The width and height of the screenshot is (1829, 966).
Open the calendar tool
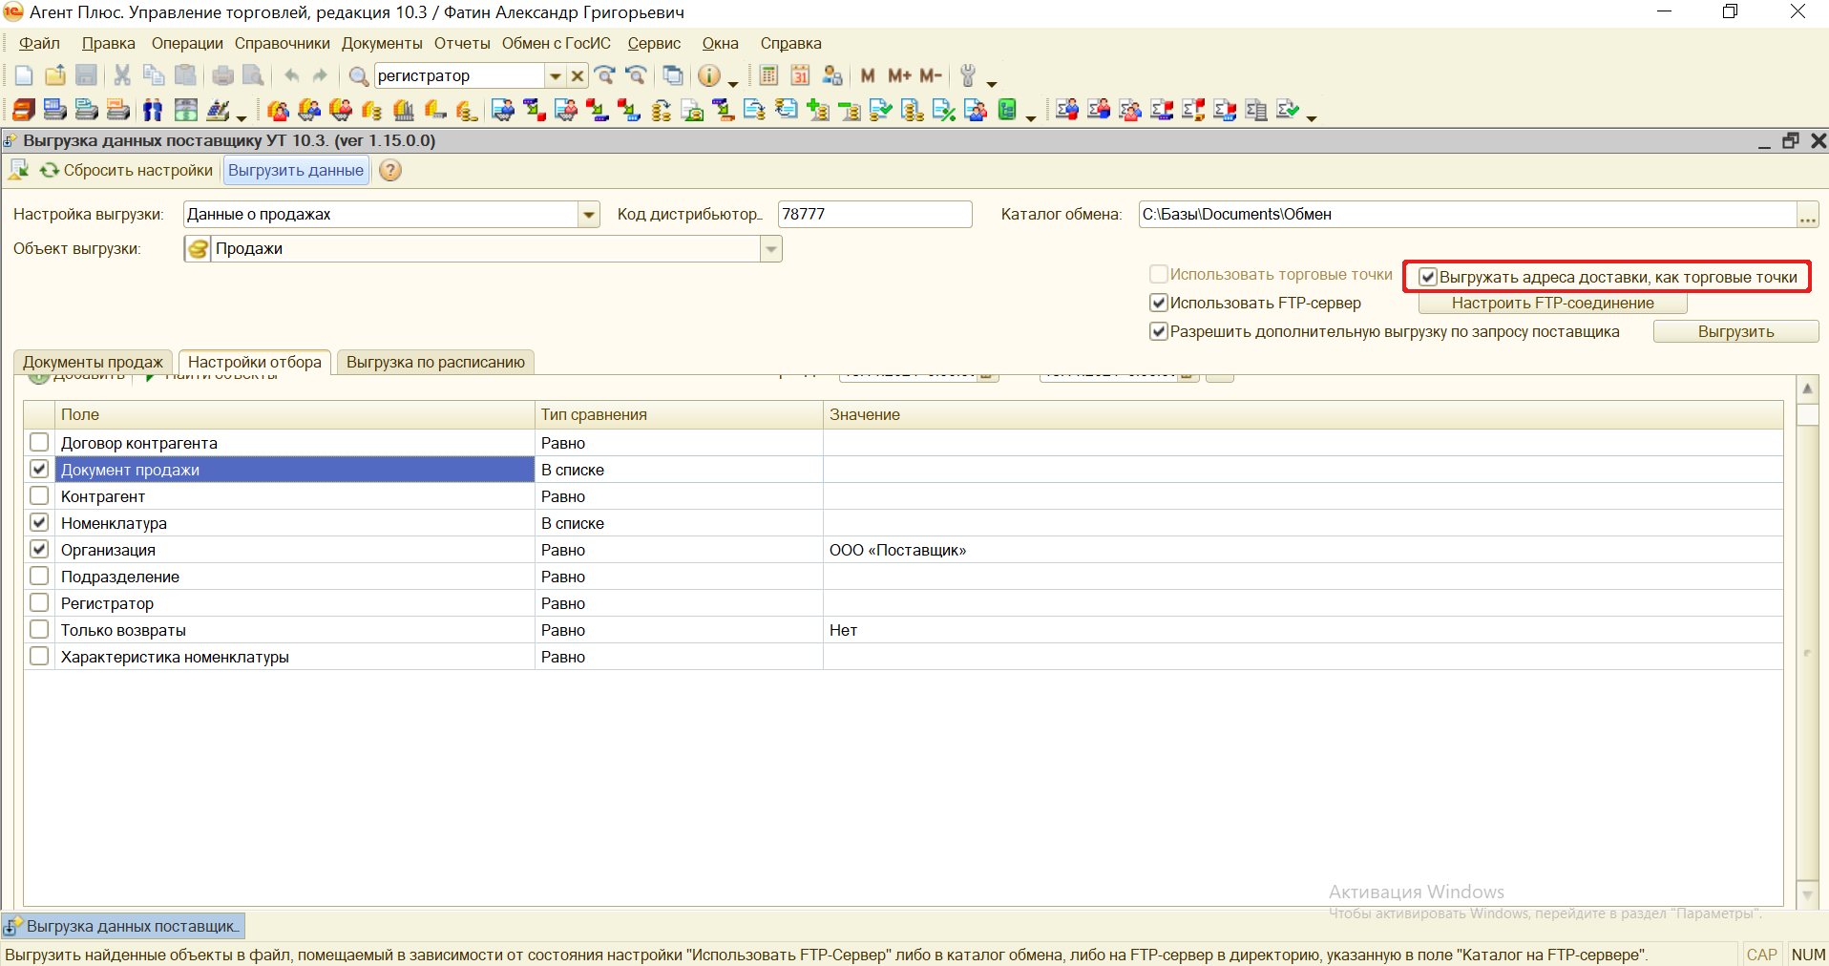(x=800, y=75)
